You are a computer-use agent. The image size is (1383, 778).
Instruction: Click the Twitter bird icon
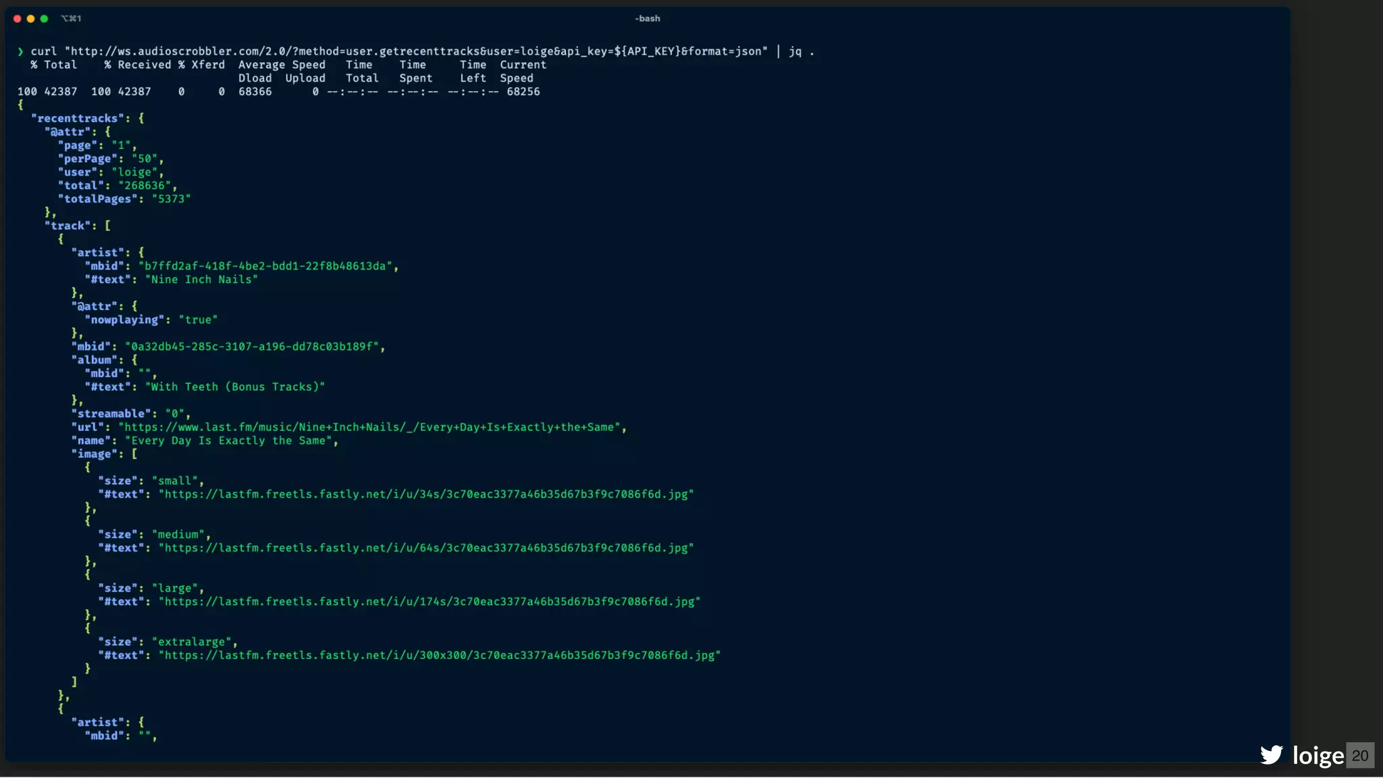tap(1271, 754)
